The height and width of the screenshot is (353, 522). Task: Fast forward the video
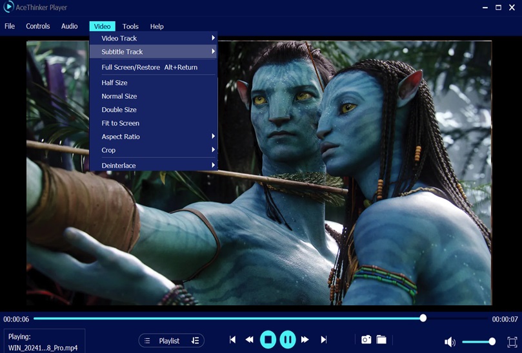click(305, 339)
